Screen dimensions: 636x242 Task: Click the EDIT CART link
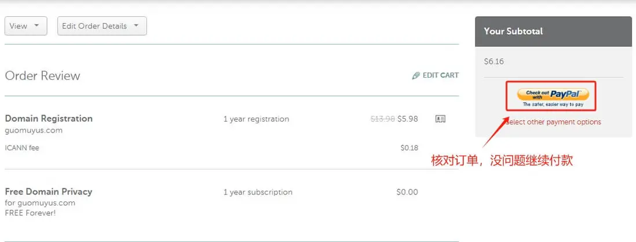pos(440,75)
